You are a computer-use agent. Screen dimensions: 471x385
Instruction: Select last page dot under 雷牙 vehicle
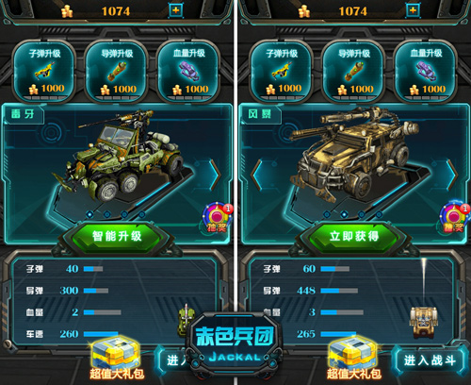click(x=142, y=214)
